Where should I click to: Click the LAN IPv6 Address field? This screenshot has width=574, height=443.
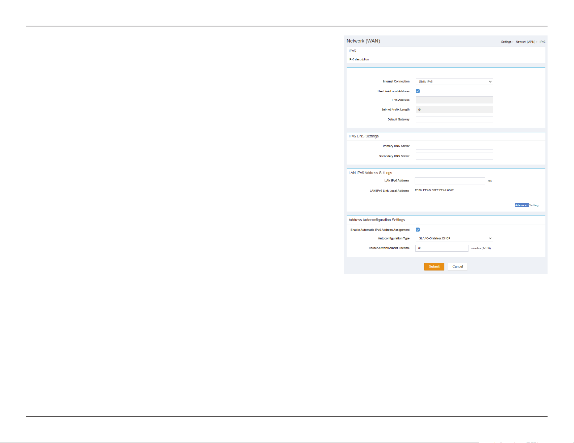coord(450,181)
